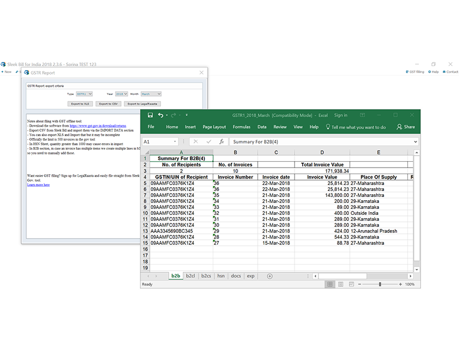Open the GSTR Type dropdown
Screen dimensions: 459x364
[x=84, y=94]
